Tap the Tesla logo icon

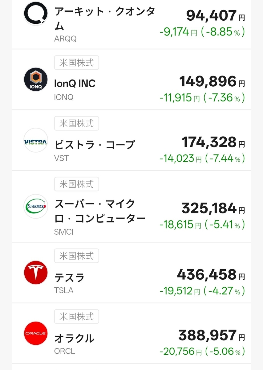click(36, 273)
